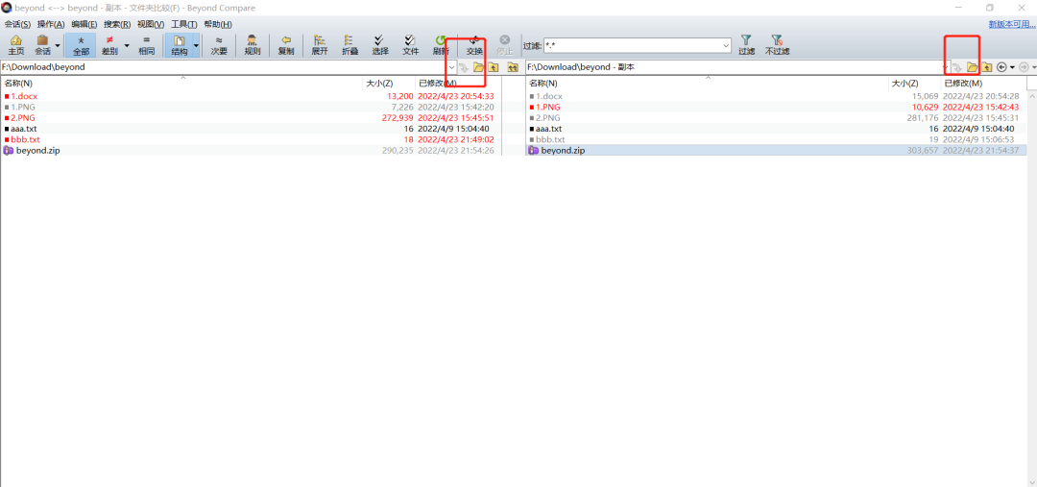Image resolution: width=1037 pixels, height=487 pixels.
Task: Open the 搜索(R) menu
Action: [117, 24]
